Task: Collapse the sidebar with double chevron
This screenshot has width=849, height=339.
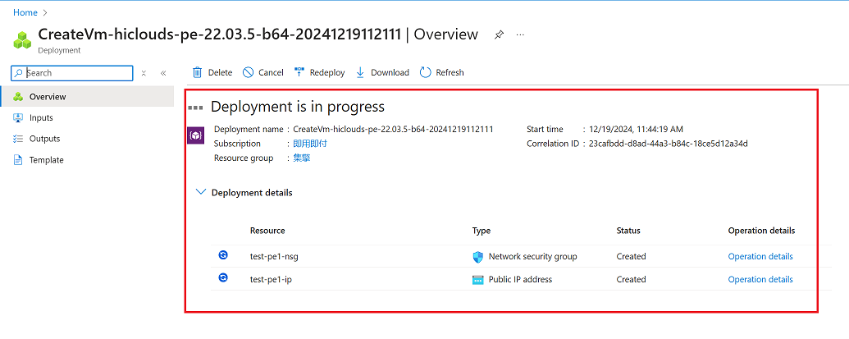Action: click(x=163, y=73)
